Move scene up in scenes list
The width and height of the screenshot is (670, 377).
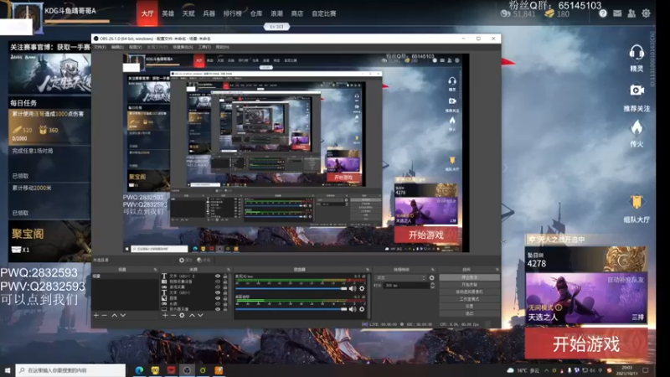pyautogui.click(x=115, y=316)
